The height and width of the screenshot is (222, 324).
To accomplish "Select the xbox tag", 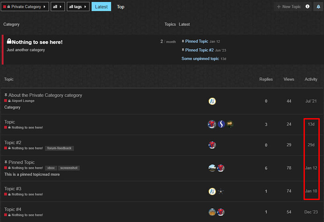I will (51, 168).
